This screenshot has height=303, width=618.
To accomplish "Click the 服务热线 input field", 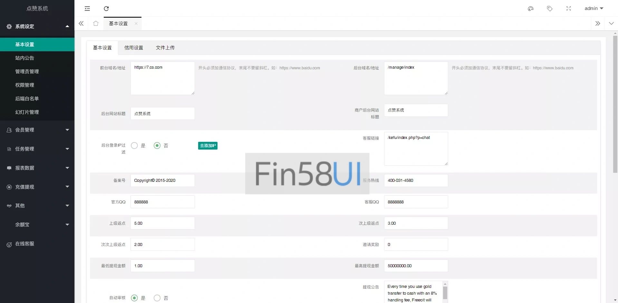I will click(416, 181).
